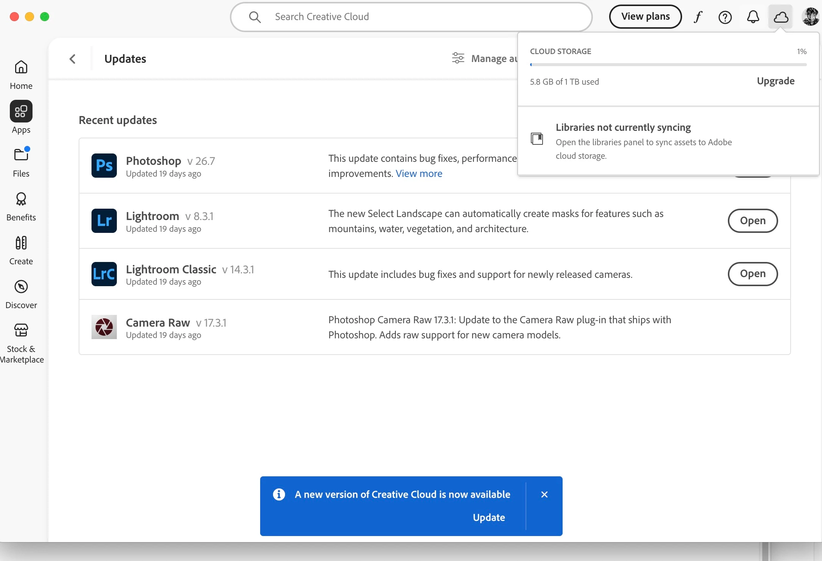The width and height of the screenshot is (822, 561).
Task: Click the cloud storage usage bar
Action: [668, 65]
